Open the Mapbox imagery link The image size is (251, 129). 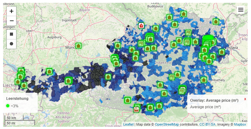240,124
